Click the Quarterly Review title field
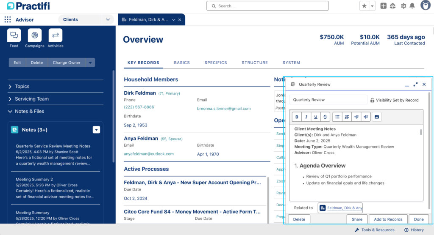The image size is (434, 235). [x=328, y=100]
